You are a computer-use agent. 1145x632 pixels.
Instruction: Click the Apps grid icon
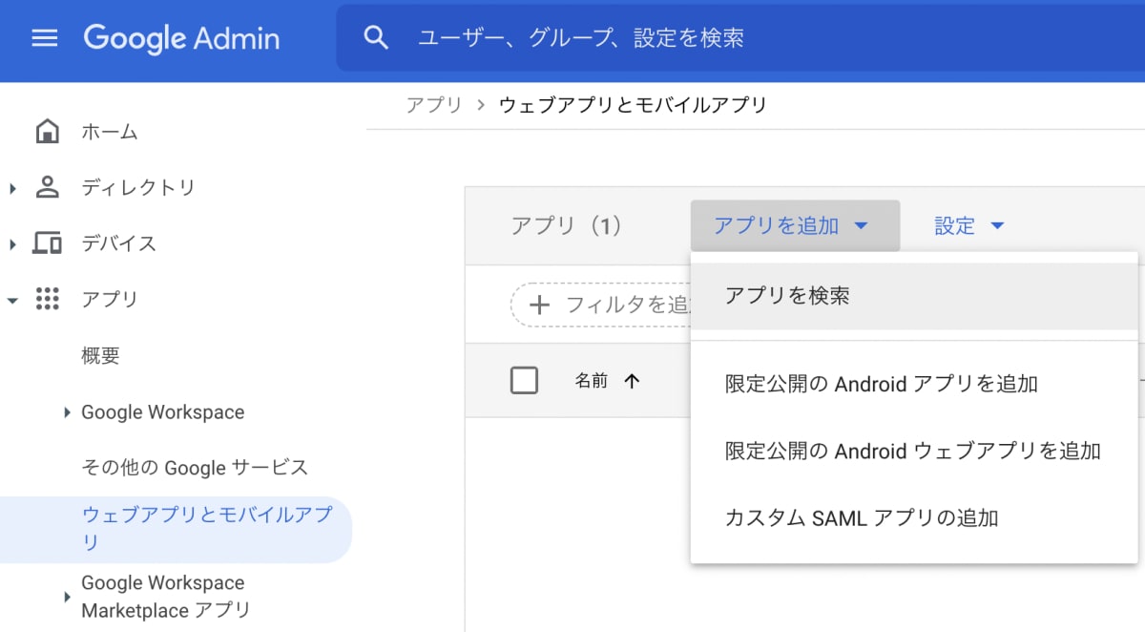click(47, 299)
